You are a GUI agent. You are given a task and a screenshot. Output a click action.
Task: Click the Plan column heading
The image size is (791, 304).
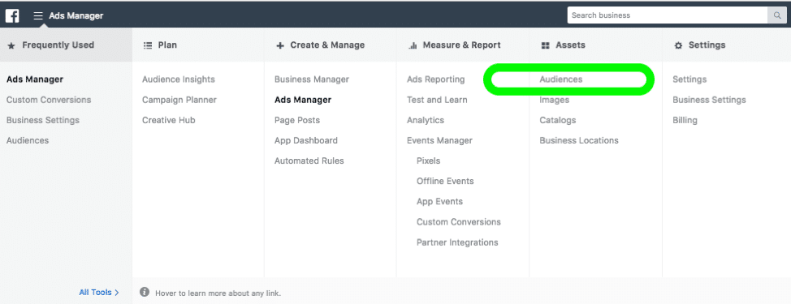(x=167, y=45)
